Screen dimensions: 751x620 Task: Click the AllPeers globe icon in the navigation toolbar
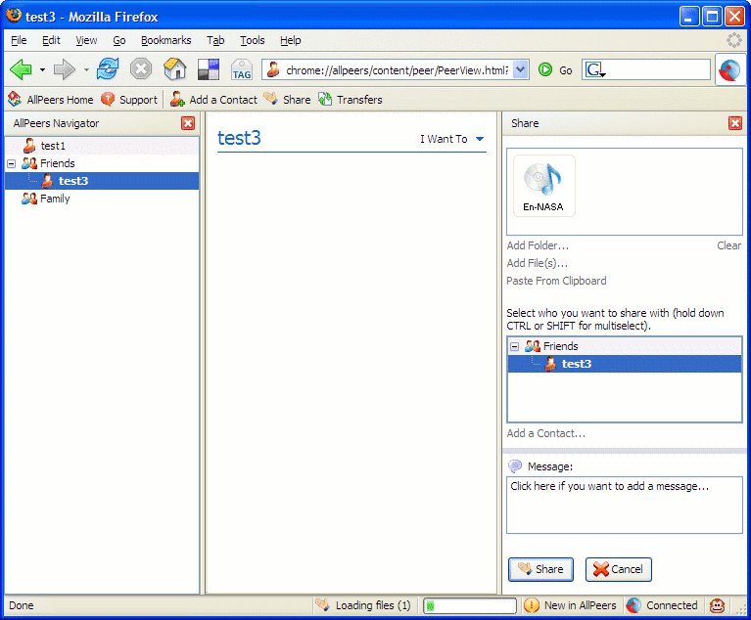tap(729, 69)
